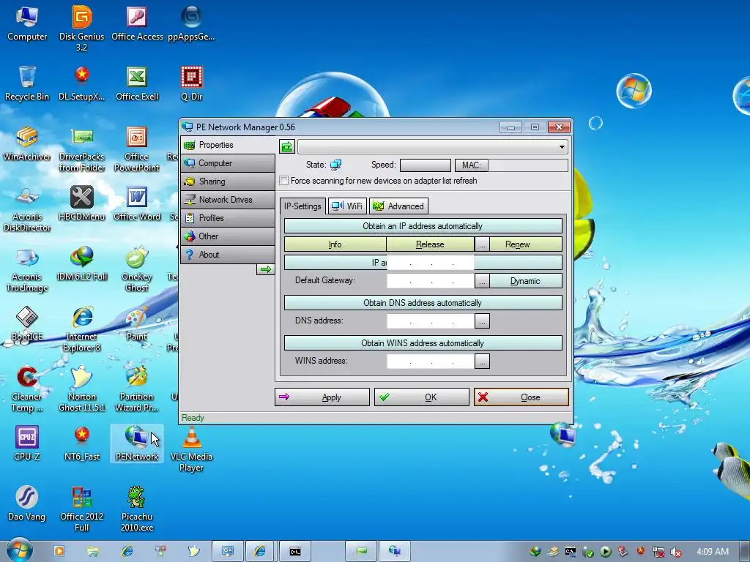The width and height of the screenshot is (750, 562).
Task: Switch to the WiFi tab
Action: [347, 206]
